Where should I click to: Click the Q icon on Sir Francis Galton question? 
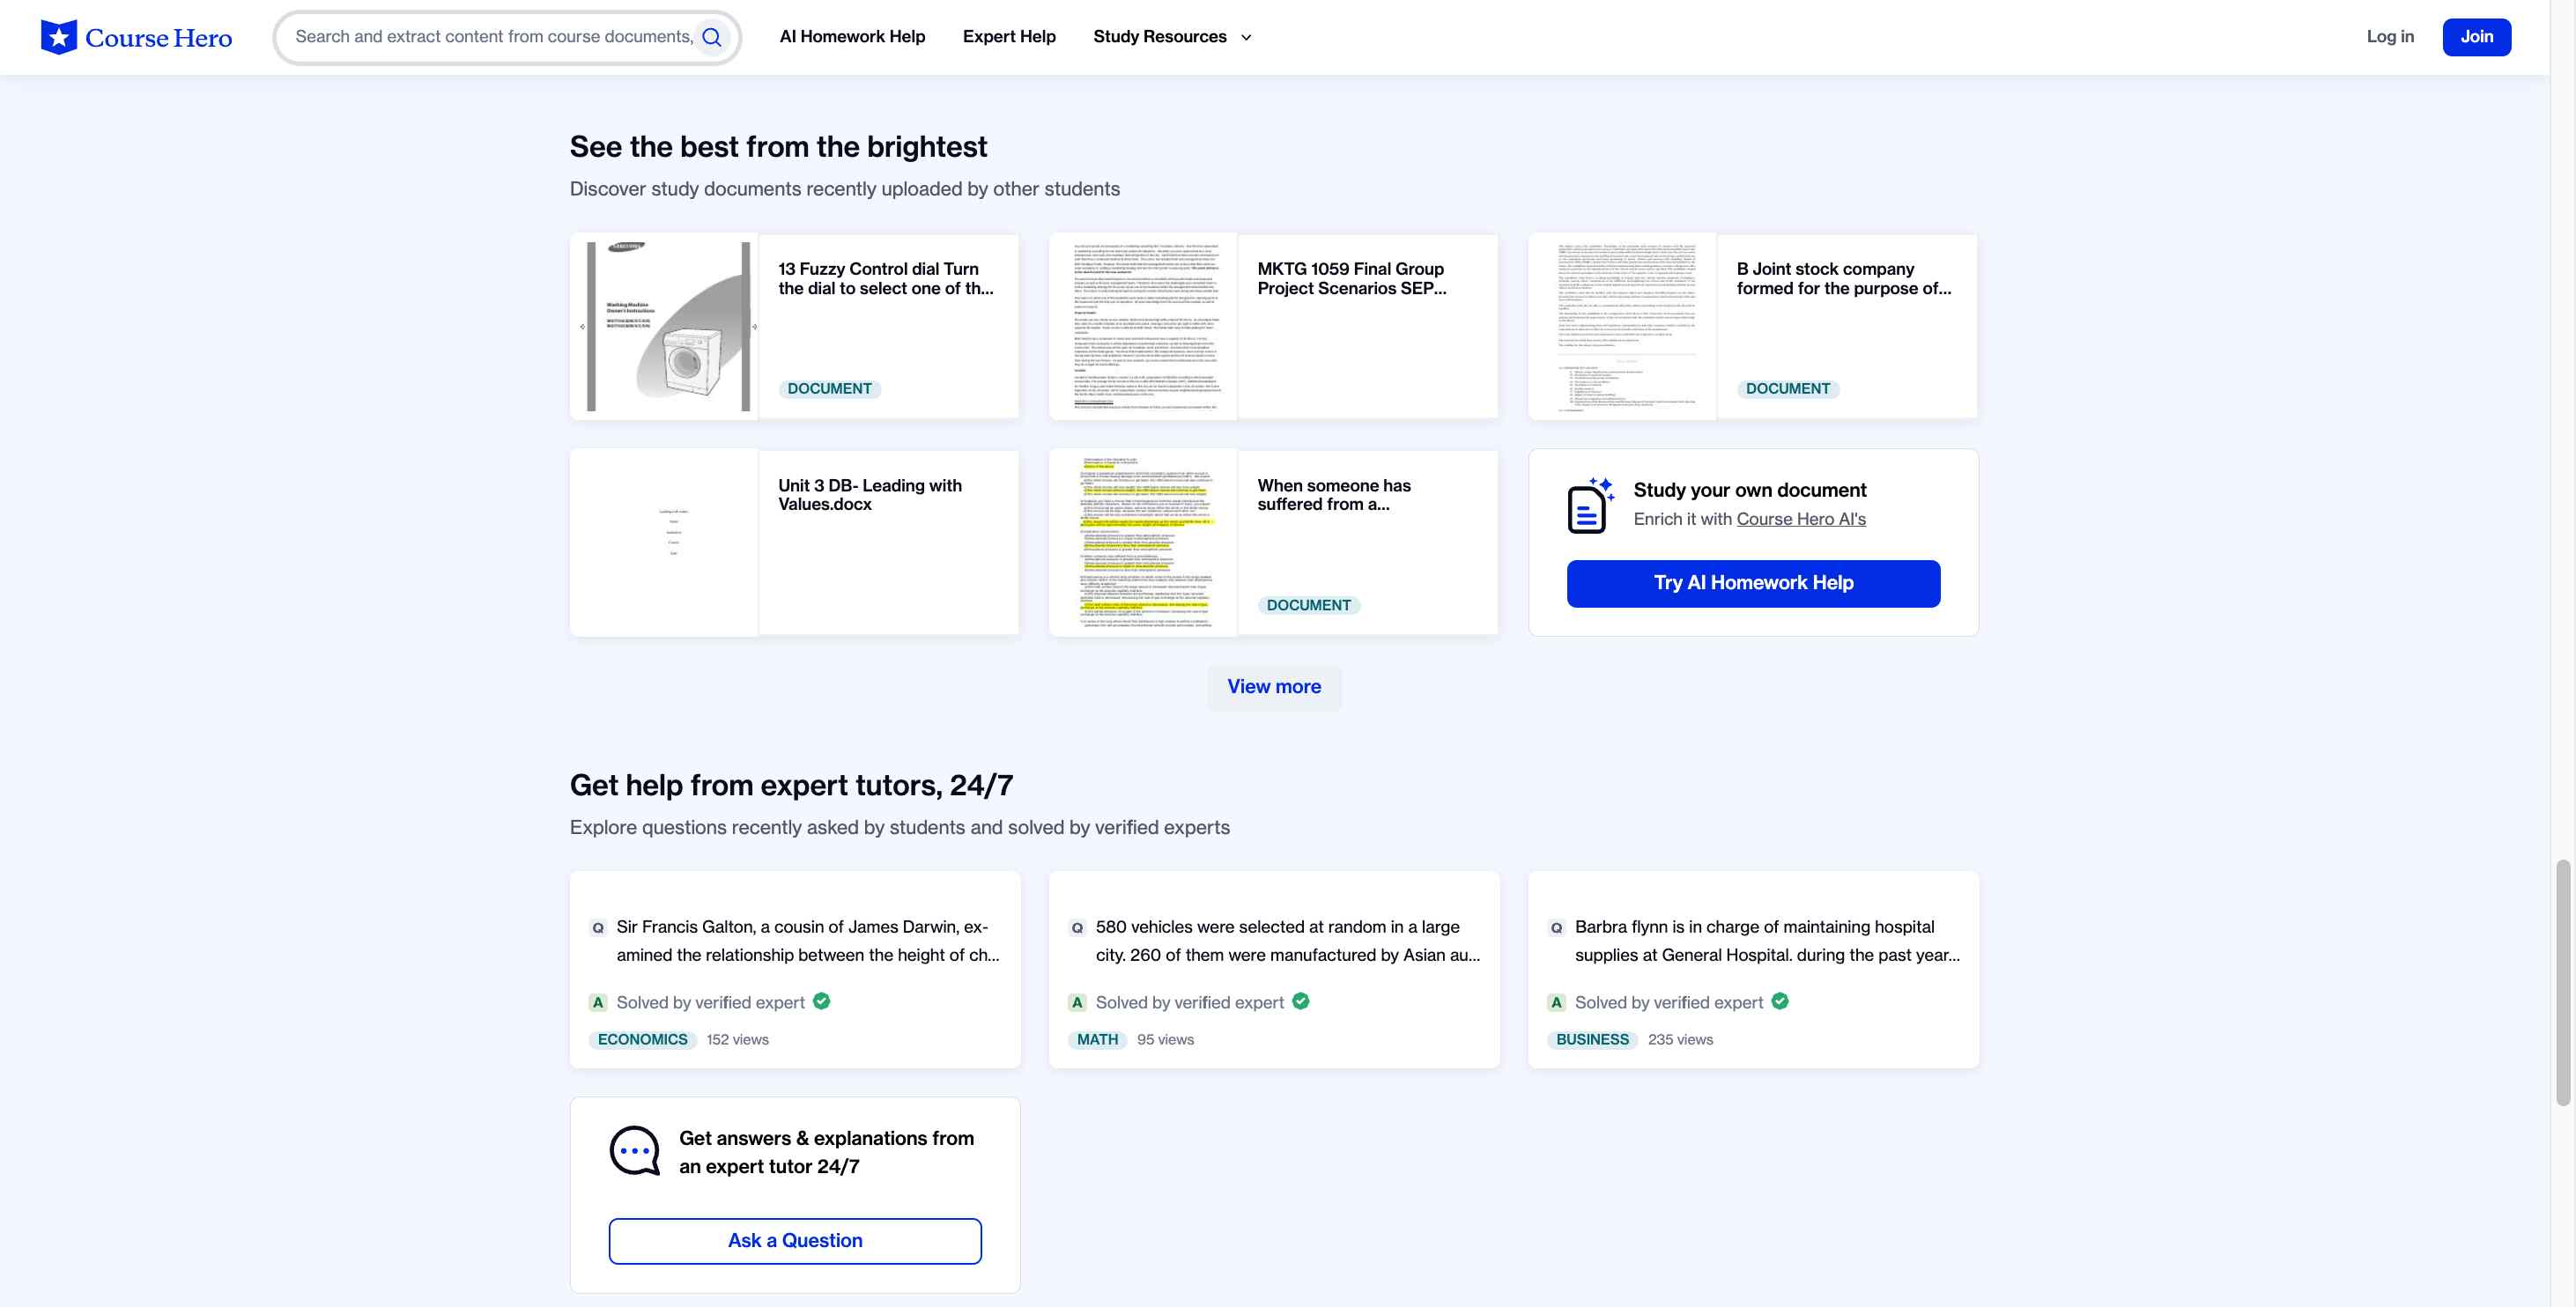598,928
